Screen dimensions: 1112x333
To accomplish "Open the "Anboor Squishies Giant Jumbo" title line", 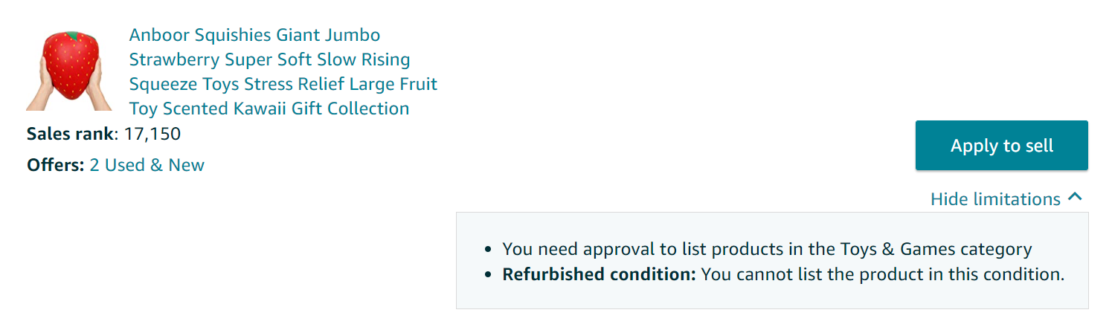I will pyautogui.click(x=254, y=35).
